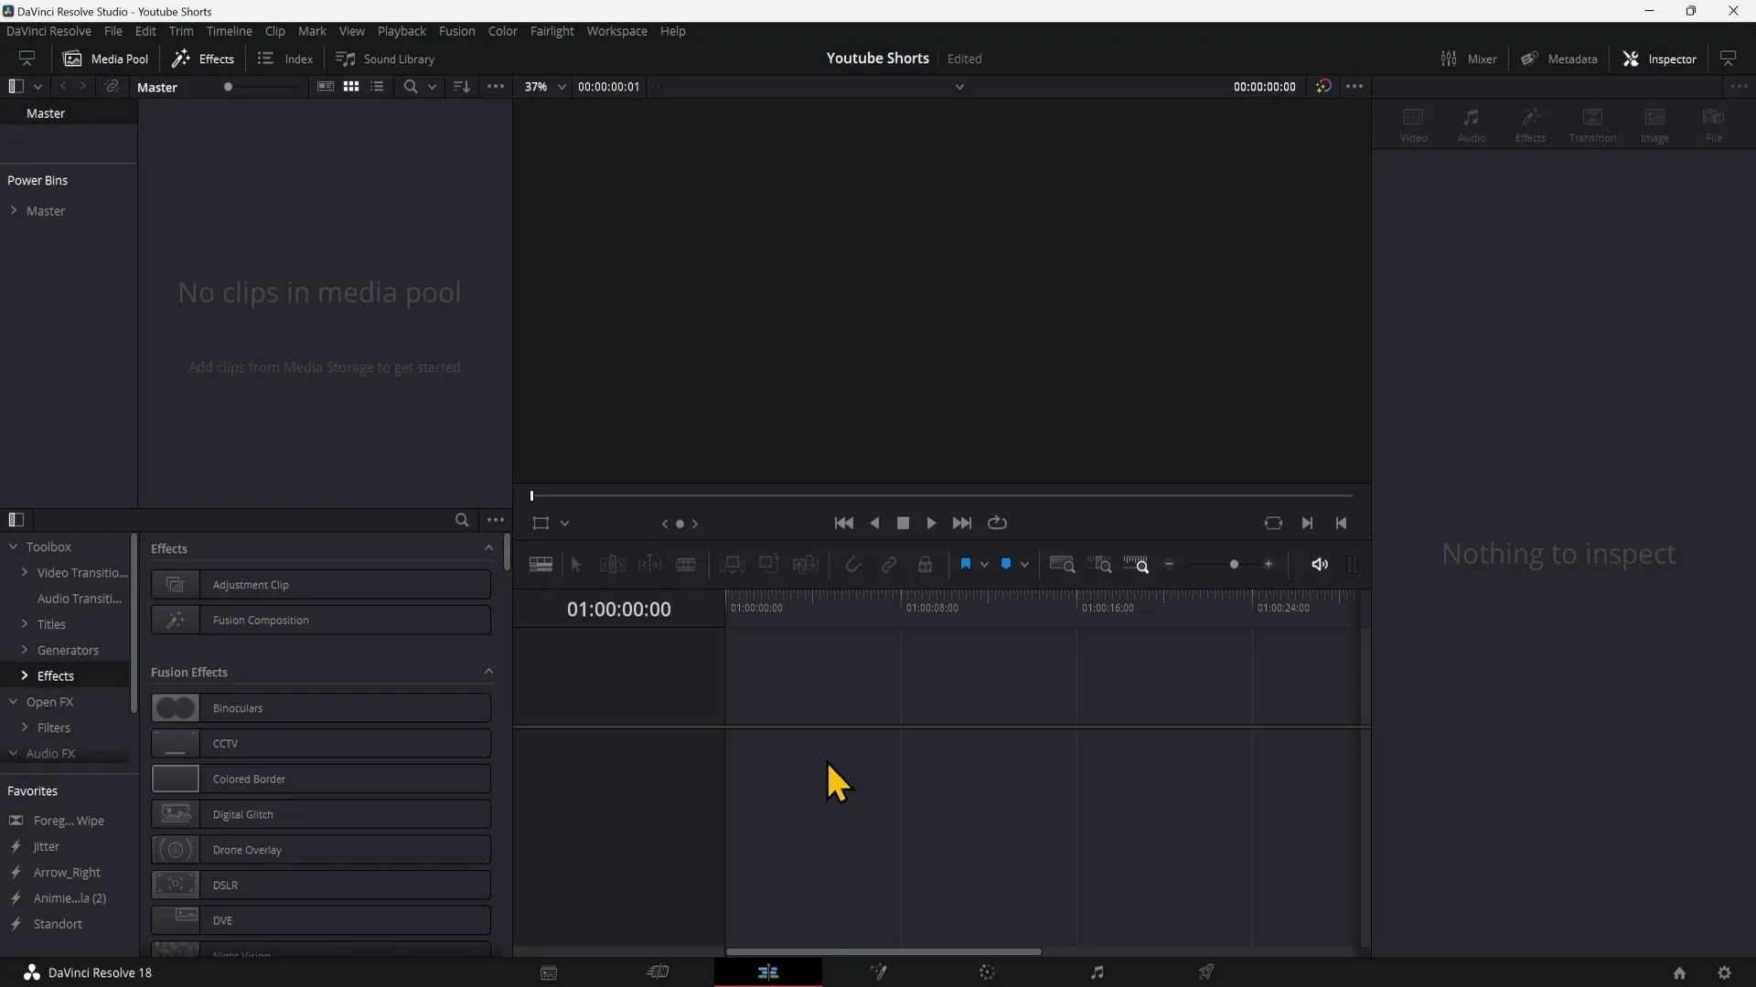
Task: Select the Razor edit mode icon
Action: point(686,564)
